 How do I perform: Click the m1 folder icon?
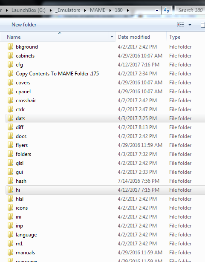[x=10, y=243]
